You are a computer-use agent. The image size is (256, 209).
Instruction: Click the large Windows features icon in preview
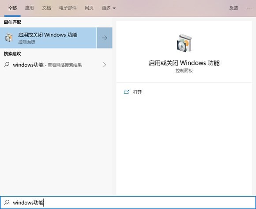184,43
